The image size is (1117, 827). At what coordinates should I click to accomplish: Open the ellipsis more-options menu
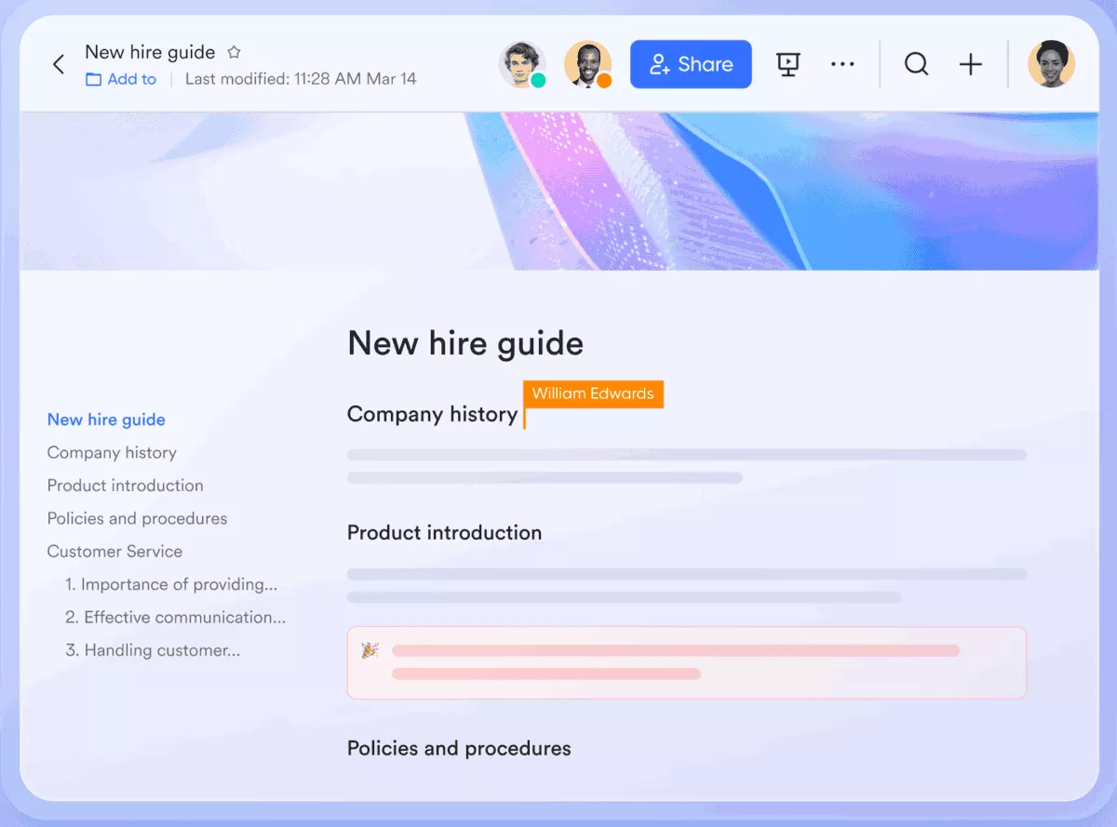coord(843,63)
